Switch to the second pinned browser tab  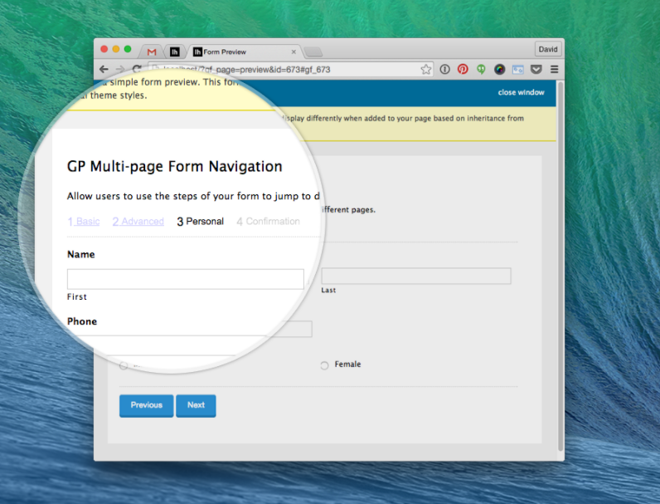click(x=174, y=51)
